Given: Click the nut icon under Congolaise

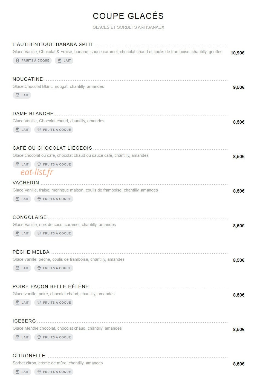Looking at the screenshot, I should coord(39,233).
